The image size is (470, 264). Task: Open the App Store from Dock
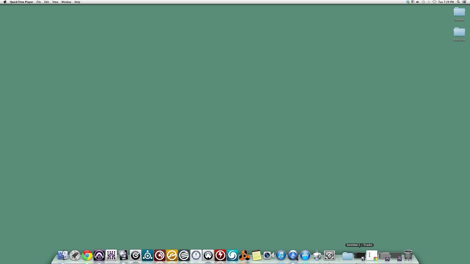tap(305, 255)
